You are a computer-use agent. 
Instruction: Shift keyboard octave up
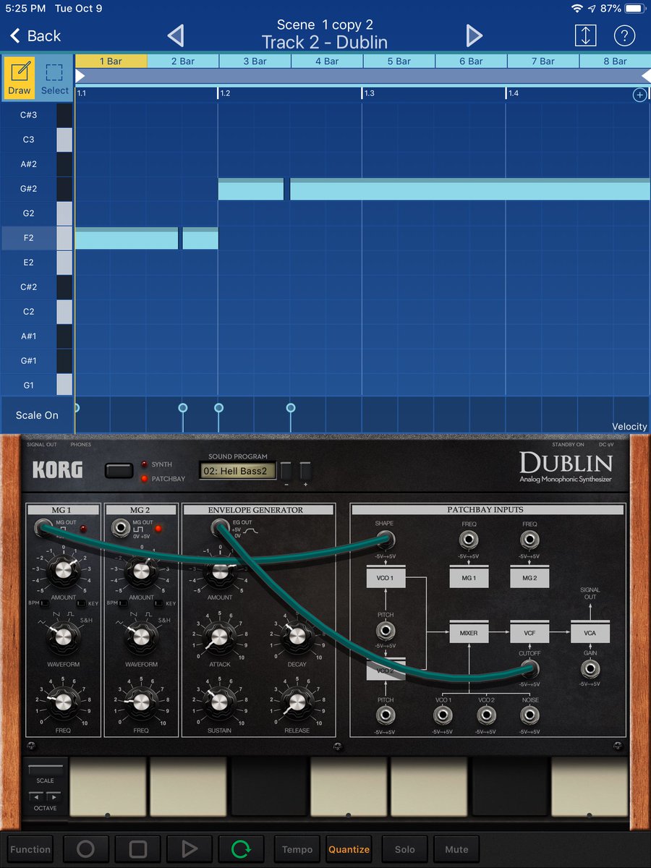pos(54,796)
